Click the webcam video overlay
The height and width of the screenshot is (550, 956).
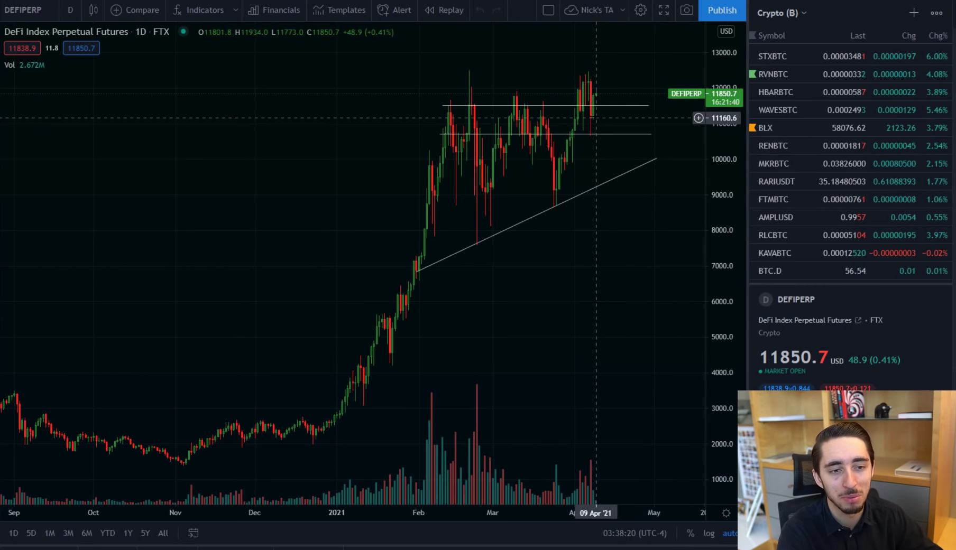coord(847,470)
